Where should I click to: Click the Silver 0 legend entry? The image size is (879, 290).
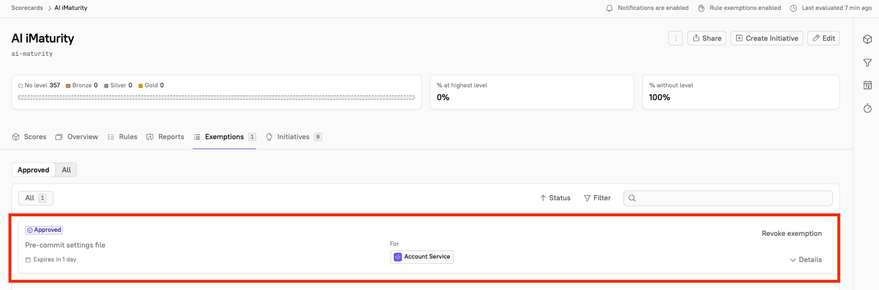(118, 85)
